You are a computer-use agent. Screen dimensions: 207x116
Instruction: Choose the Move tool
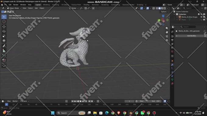pyautogui.click(x=4, y=27)
